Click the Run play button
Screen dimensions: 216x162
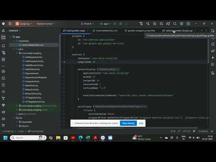point(115,24)
